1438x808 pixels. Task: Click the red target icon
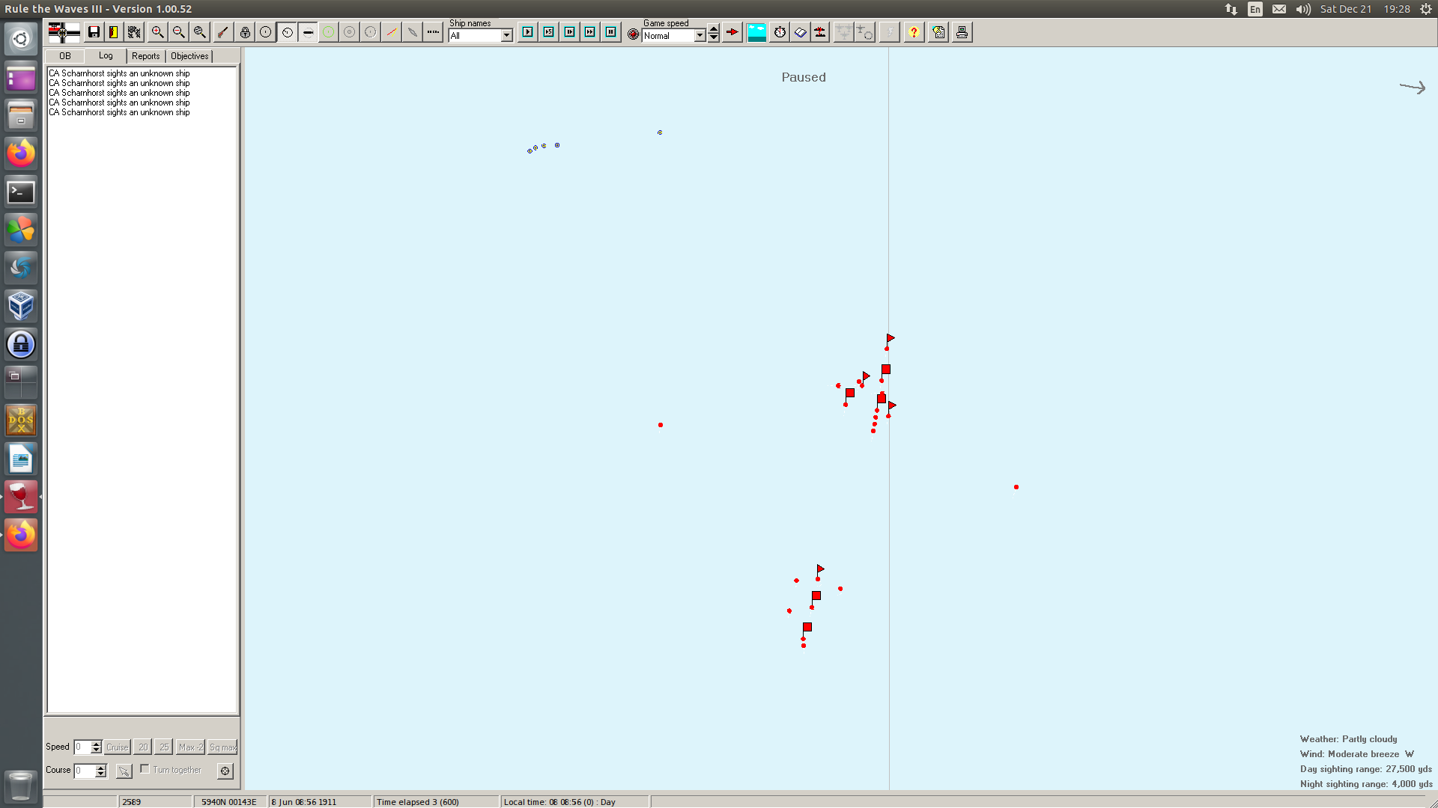pyautogui.click(x=633, y=34)
